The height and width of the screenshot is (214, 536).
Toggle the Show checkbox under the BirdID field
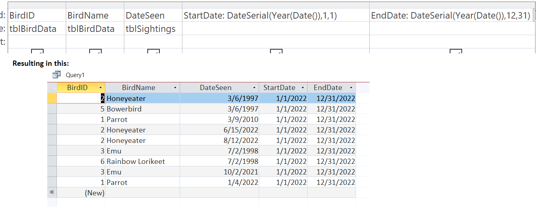pyautogui.click(x=37, y=51)
